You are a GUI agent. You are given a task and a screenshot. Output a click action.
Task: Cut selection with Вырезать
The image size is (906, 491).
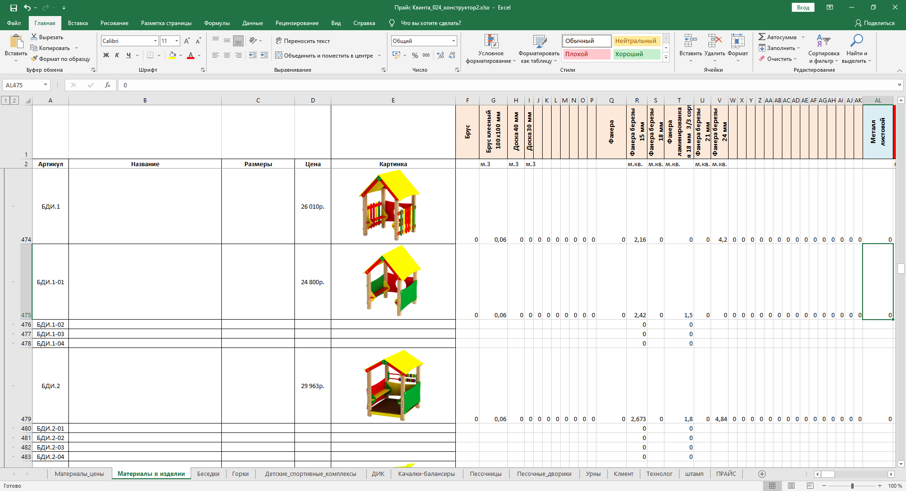(47, 37)
